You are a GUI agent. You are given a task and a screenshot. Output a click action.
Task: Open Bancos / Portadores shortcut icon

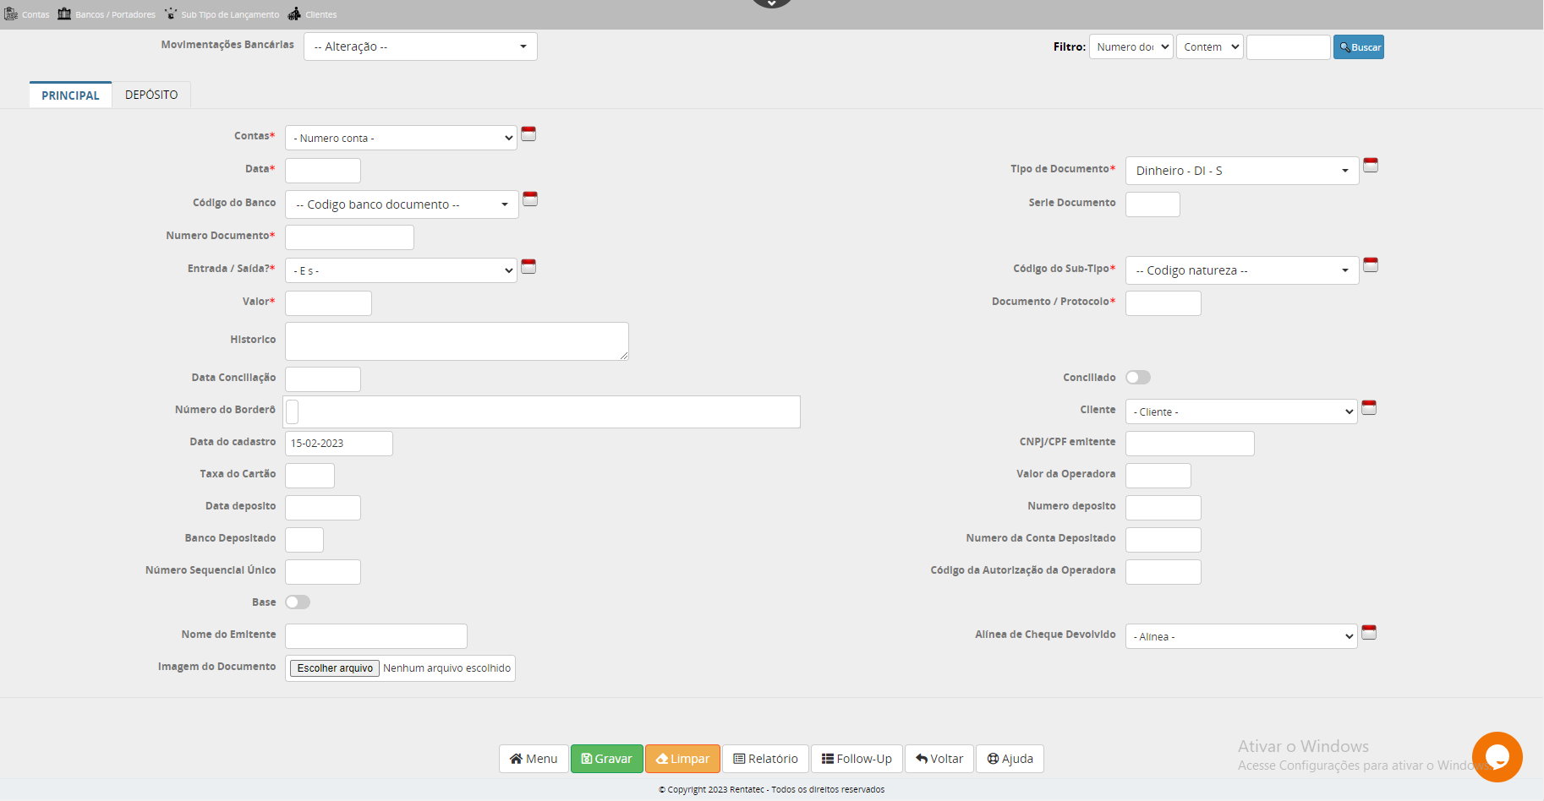click(x=64, y=14)
